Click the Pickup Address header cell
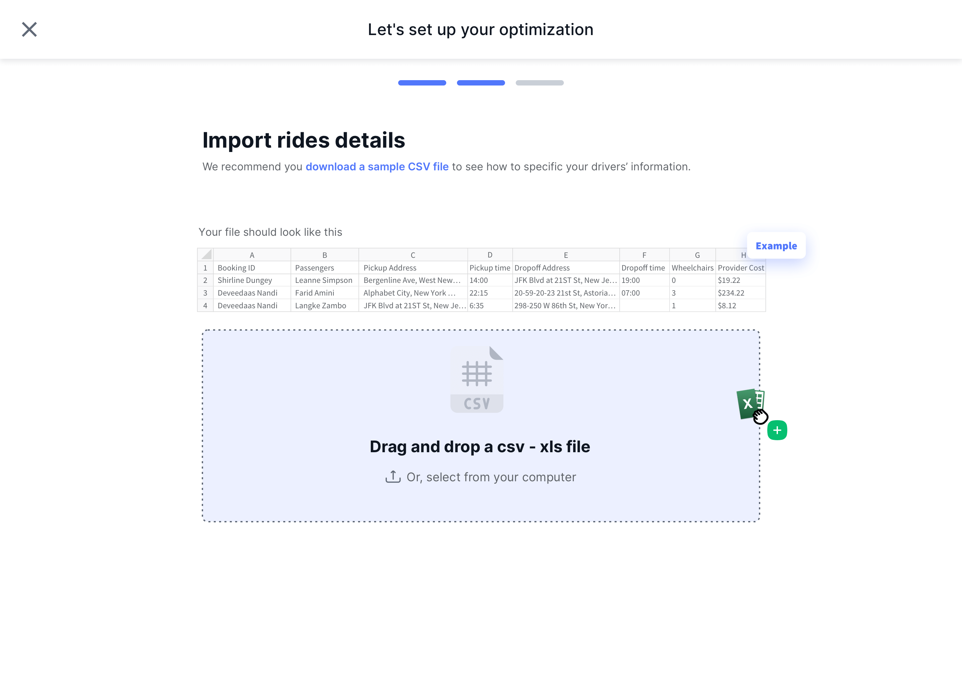The height and width of the screenshot is (684, 962). point(389,268)
